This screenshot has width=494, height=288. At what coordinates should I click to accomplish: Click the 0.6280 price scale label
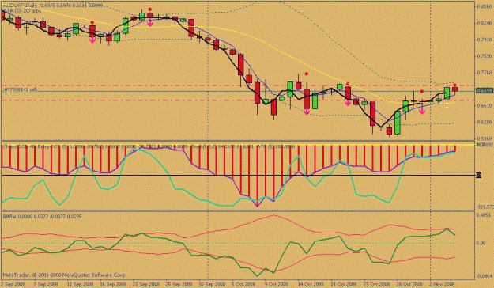click(x=485, y=122)
